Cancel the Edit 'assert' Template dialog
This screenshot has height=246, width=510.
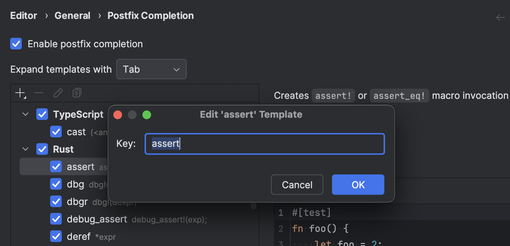[297, 185]
